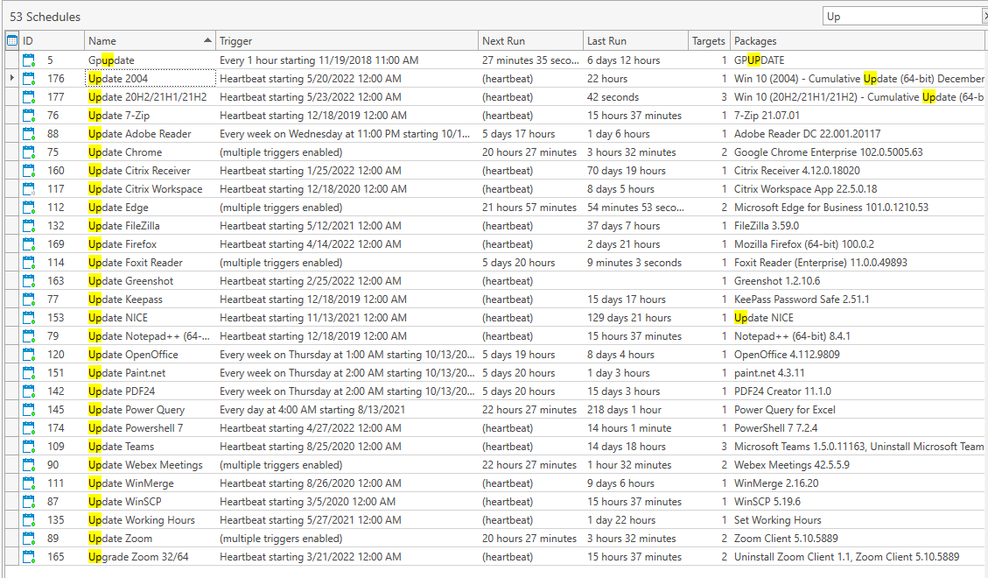Click the schedule icon for Gpupdate row
988x578 pixels.
[29, 60]
